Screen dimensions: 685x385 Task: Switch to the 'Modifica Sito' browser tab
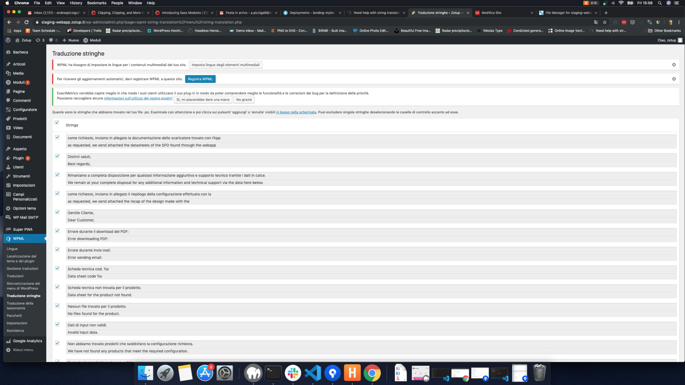(492, 12)
